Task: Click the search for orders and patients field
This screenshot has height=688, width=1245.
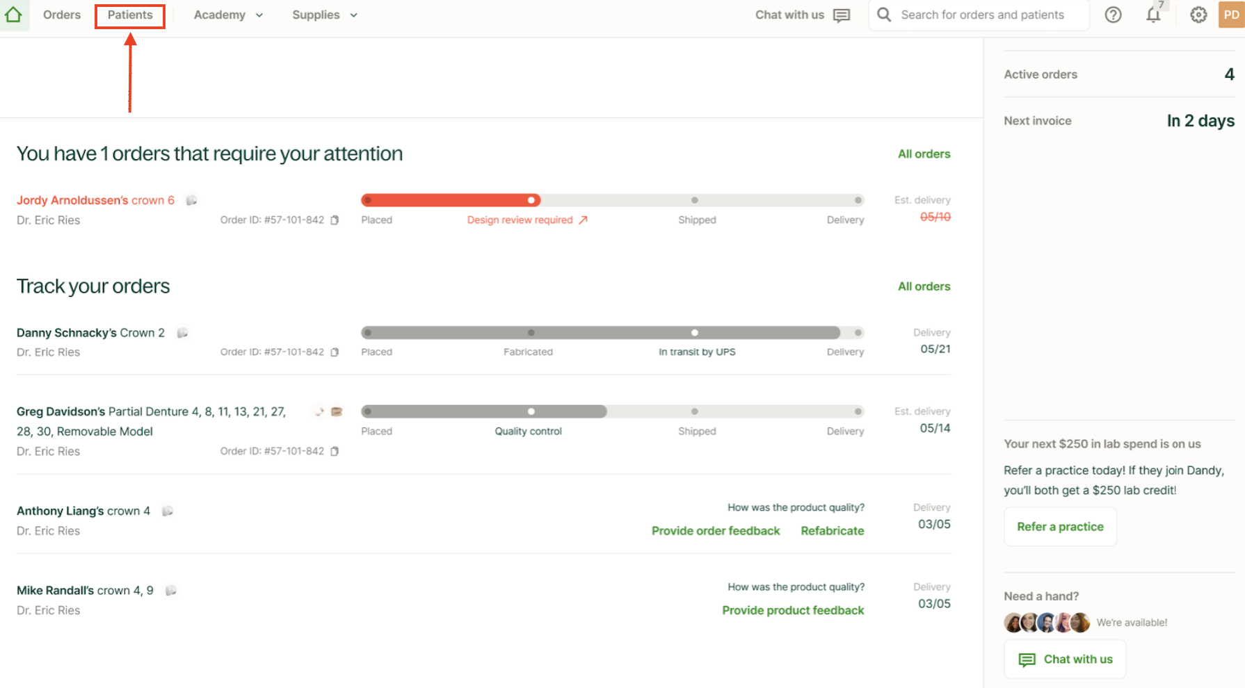Action: (x=981, y=15)
